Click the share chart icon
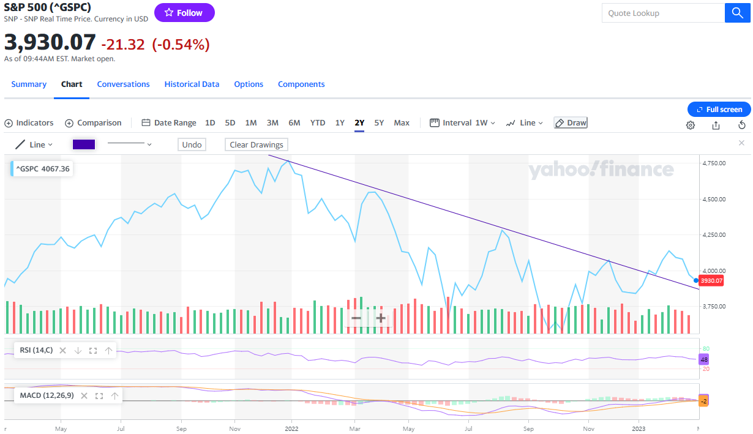The image size is (753, 434). click(716, 125)
